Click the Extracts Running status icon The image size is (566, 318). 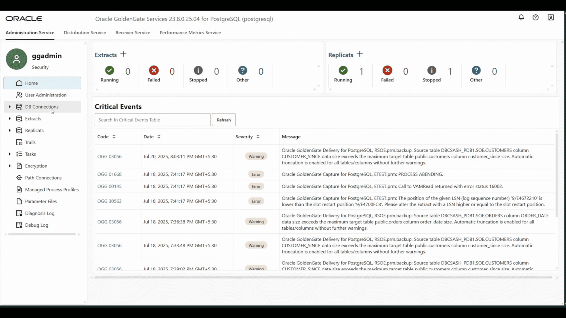pos(110,70)
